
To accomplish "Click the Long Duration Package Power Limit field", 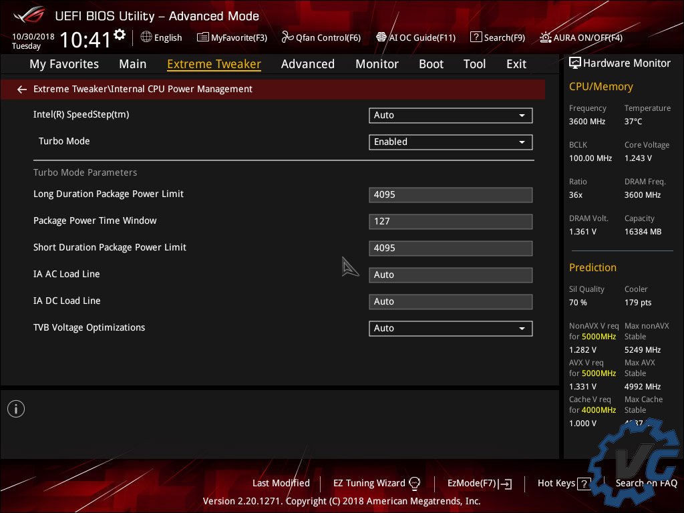I will pos(450,194).
